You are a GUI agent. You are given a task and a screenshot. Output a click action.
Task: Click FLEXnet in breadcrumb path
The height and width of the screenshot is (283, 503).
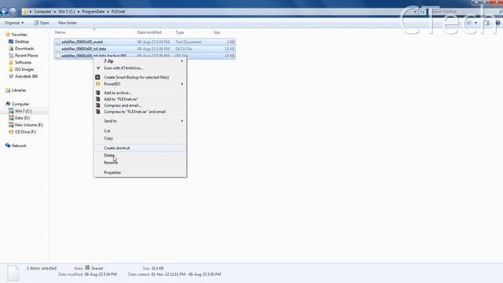coord(119,12)
